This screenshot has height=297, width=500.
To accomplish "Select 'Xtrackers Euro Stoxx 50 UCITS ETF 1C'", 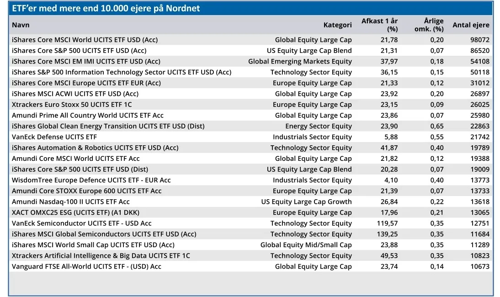I will tap(72, 105).
